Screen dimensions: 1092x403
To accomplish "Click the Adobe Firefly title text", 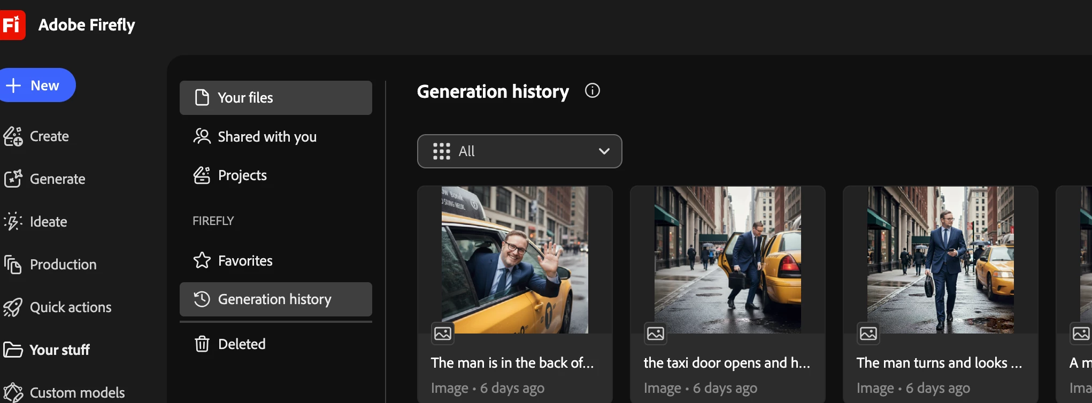I will tap(87, 25).
